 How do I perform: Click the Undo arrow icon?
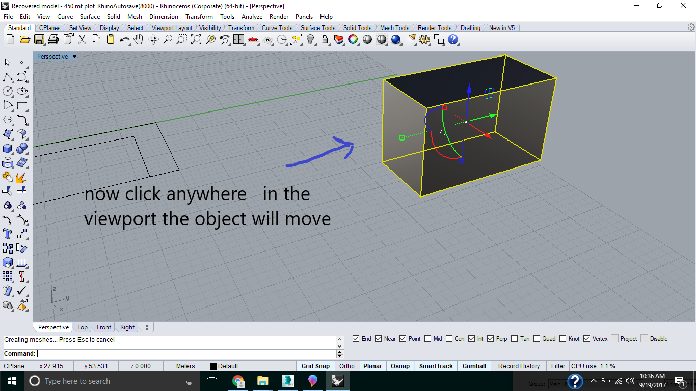point(124,39)
